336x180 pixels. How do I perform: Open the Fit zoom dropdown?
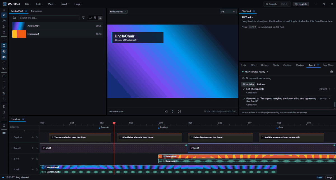click(x=228, y=12)
